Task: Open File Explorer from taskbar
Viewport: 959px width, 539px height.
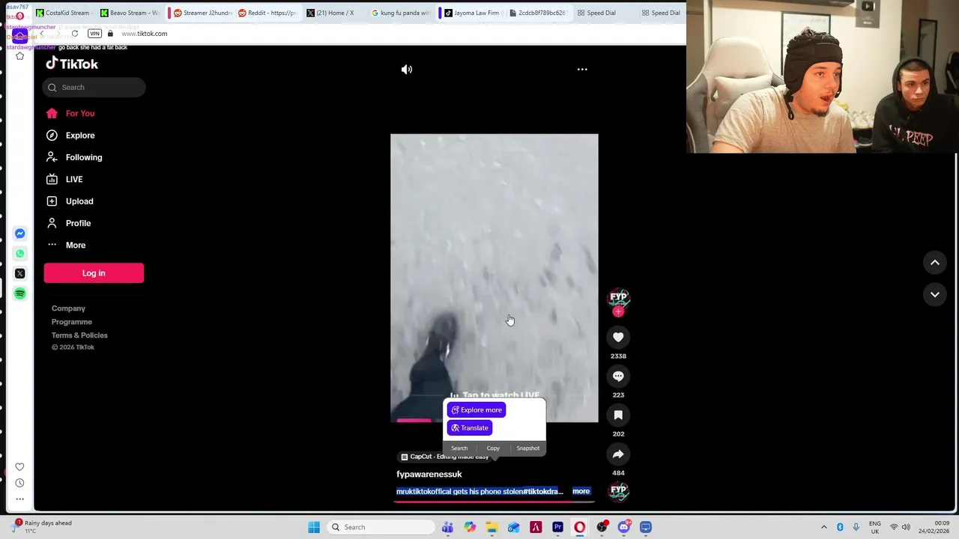Action: (x=491, y=527)
